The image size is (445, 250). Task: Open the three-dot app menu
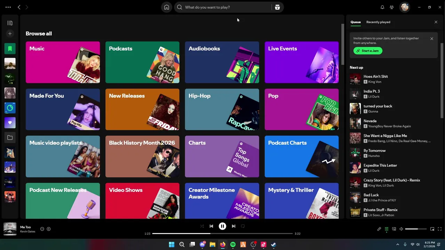(x=8, y=7)
